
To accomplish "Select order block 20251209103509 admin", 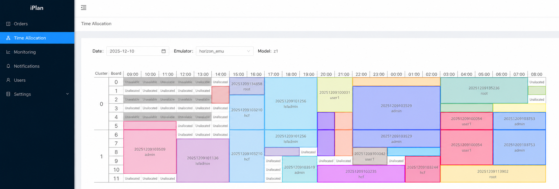I will point(150,152).
